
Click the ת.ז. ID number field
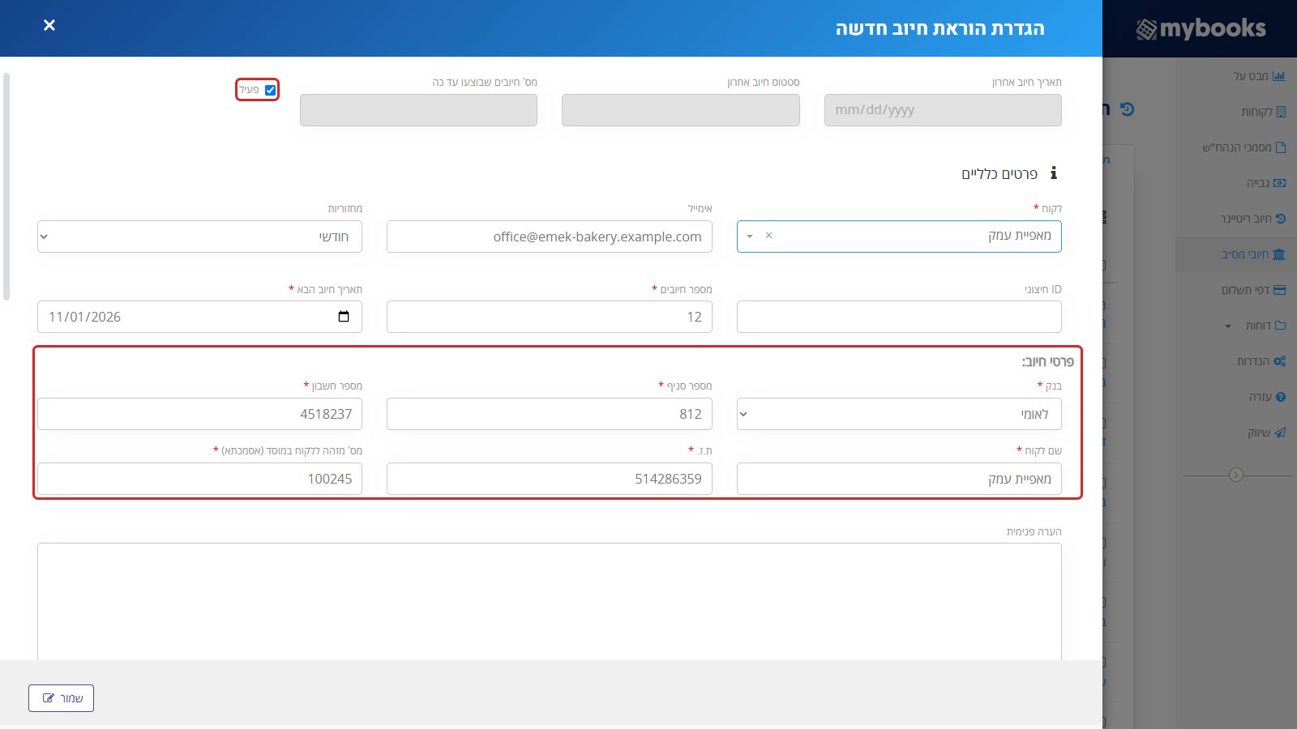[x=550, y=479]
